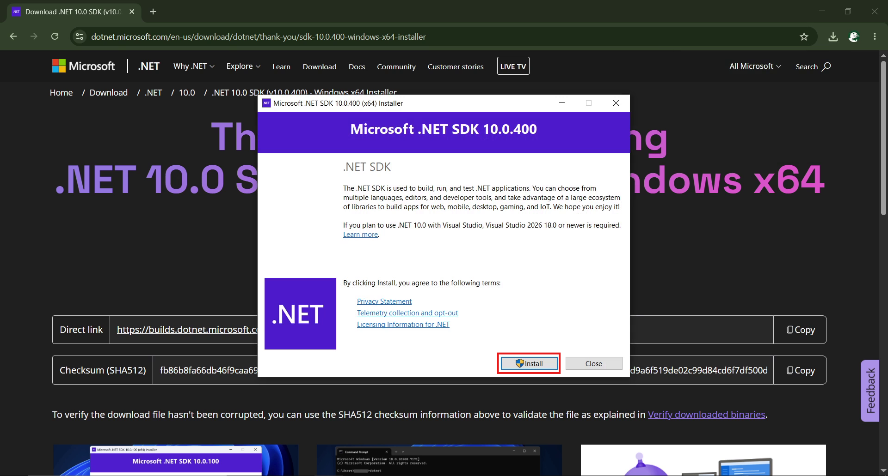The width and height of the screenshot is (888, 476).
Task: Expand the All Microsoft dropdown
Action: (755, 66)
